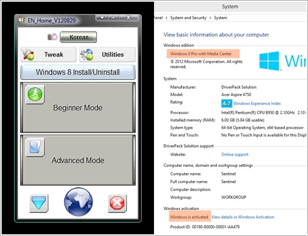The image size is (308, 236).
Task: Click the dropdown arrow in EN_Home title bar
Action: 102,17
